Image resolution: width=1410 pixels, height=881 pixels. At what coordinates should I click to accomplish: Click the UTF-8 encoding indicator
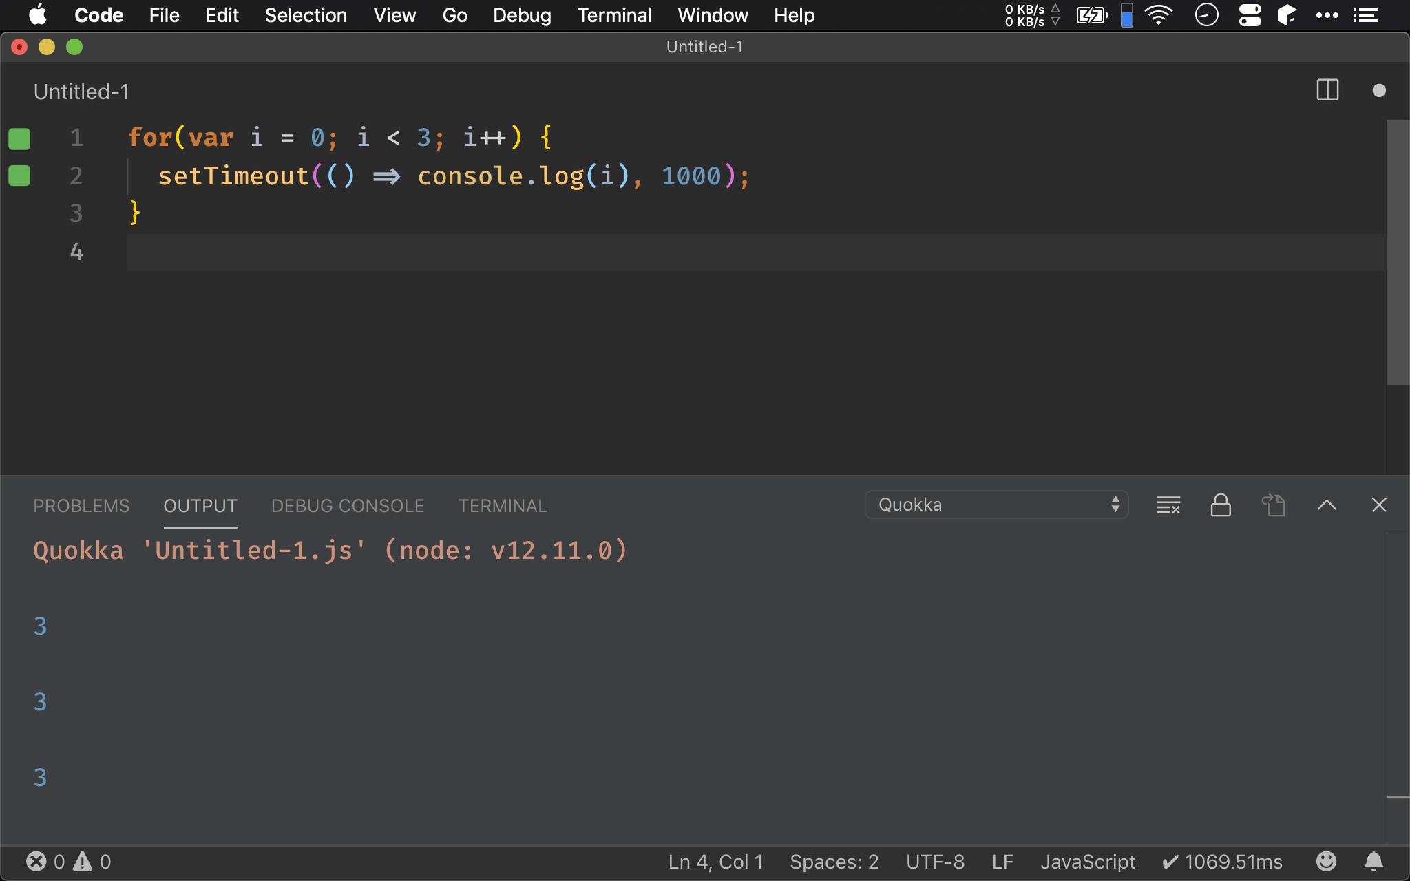(x=934, y=860)
